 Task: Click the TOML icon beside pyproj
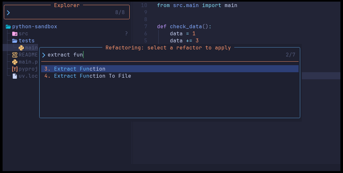tap(15, 69)
